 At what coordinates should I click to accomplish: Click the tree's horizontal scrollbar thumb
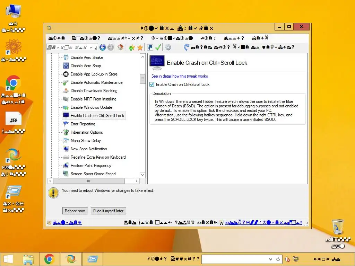89,181
